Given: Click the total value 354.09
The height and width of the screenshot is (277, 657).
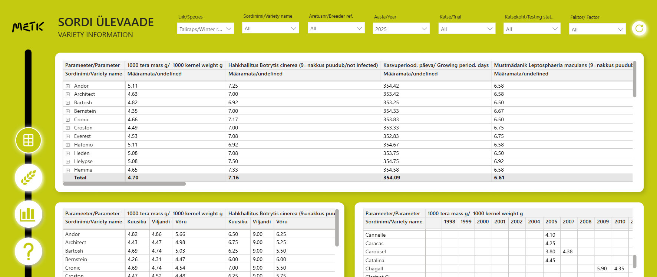Looking at the screenshot, I should pyautogui.click(x=392, y=178).
